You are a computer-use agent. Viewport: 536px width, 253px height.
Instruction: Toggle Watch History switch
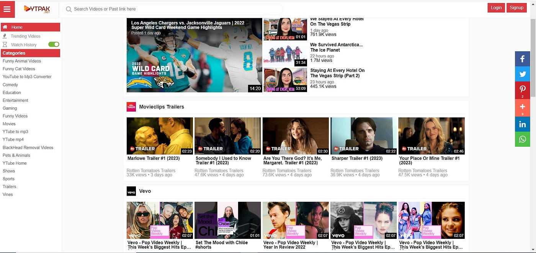[54, 44]
